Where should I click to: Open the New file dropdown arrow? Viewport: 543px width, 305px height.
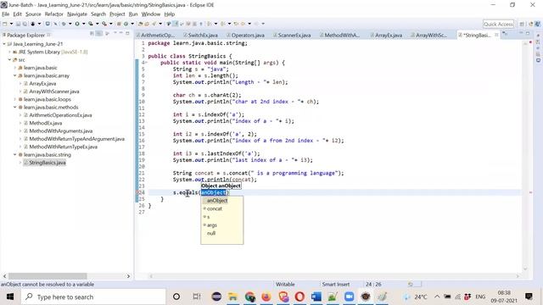tap(11, 24)
